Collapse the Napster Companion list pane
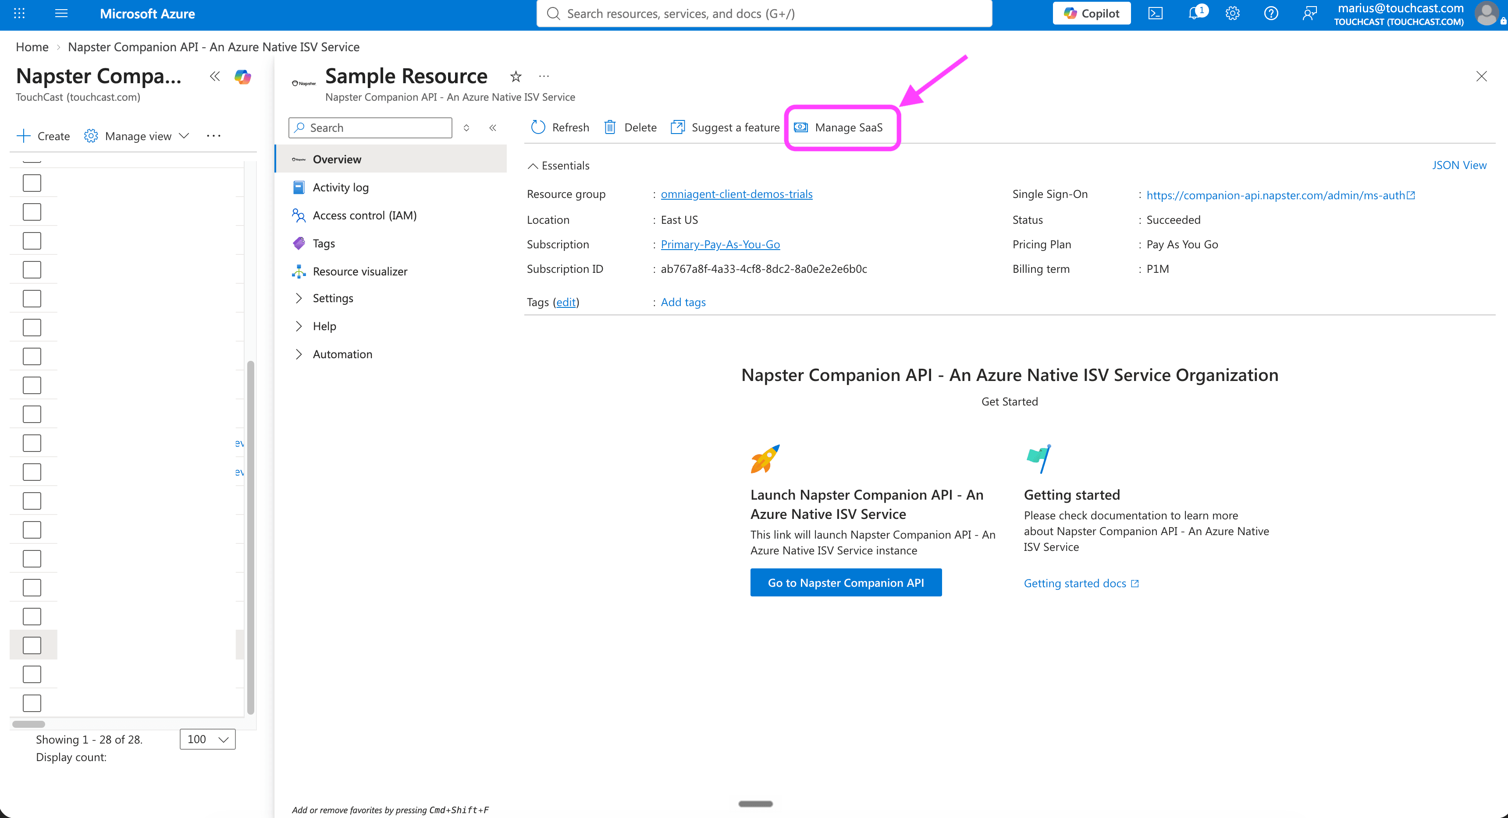 click(215, 76)
